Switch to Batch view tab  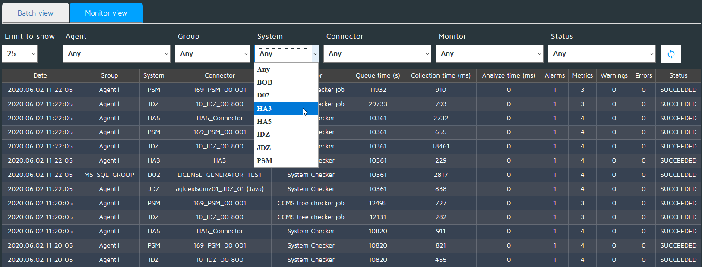pos(35,13)
